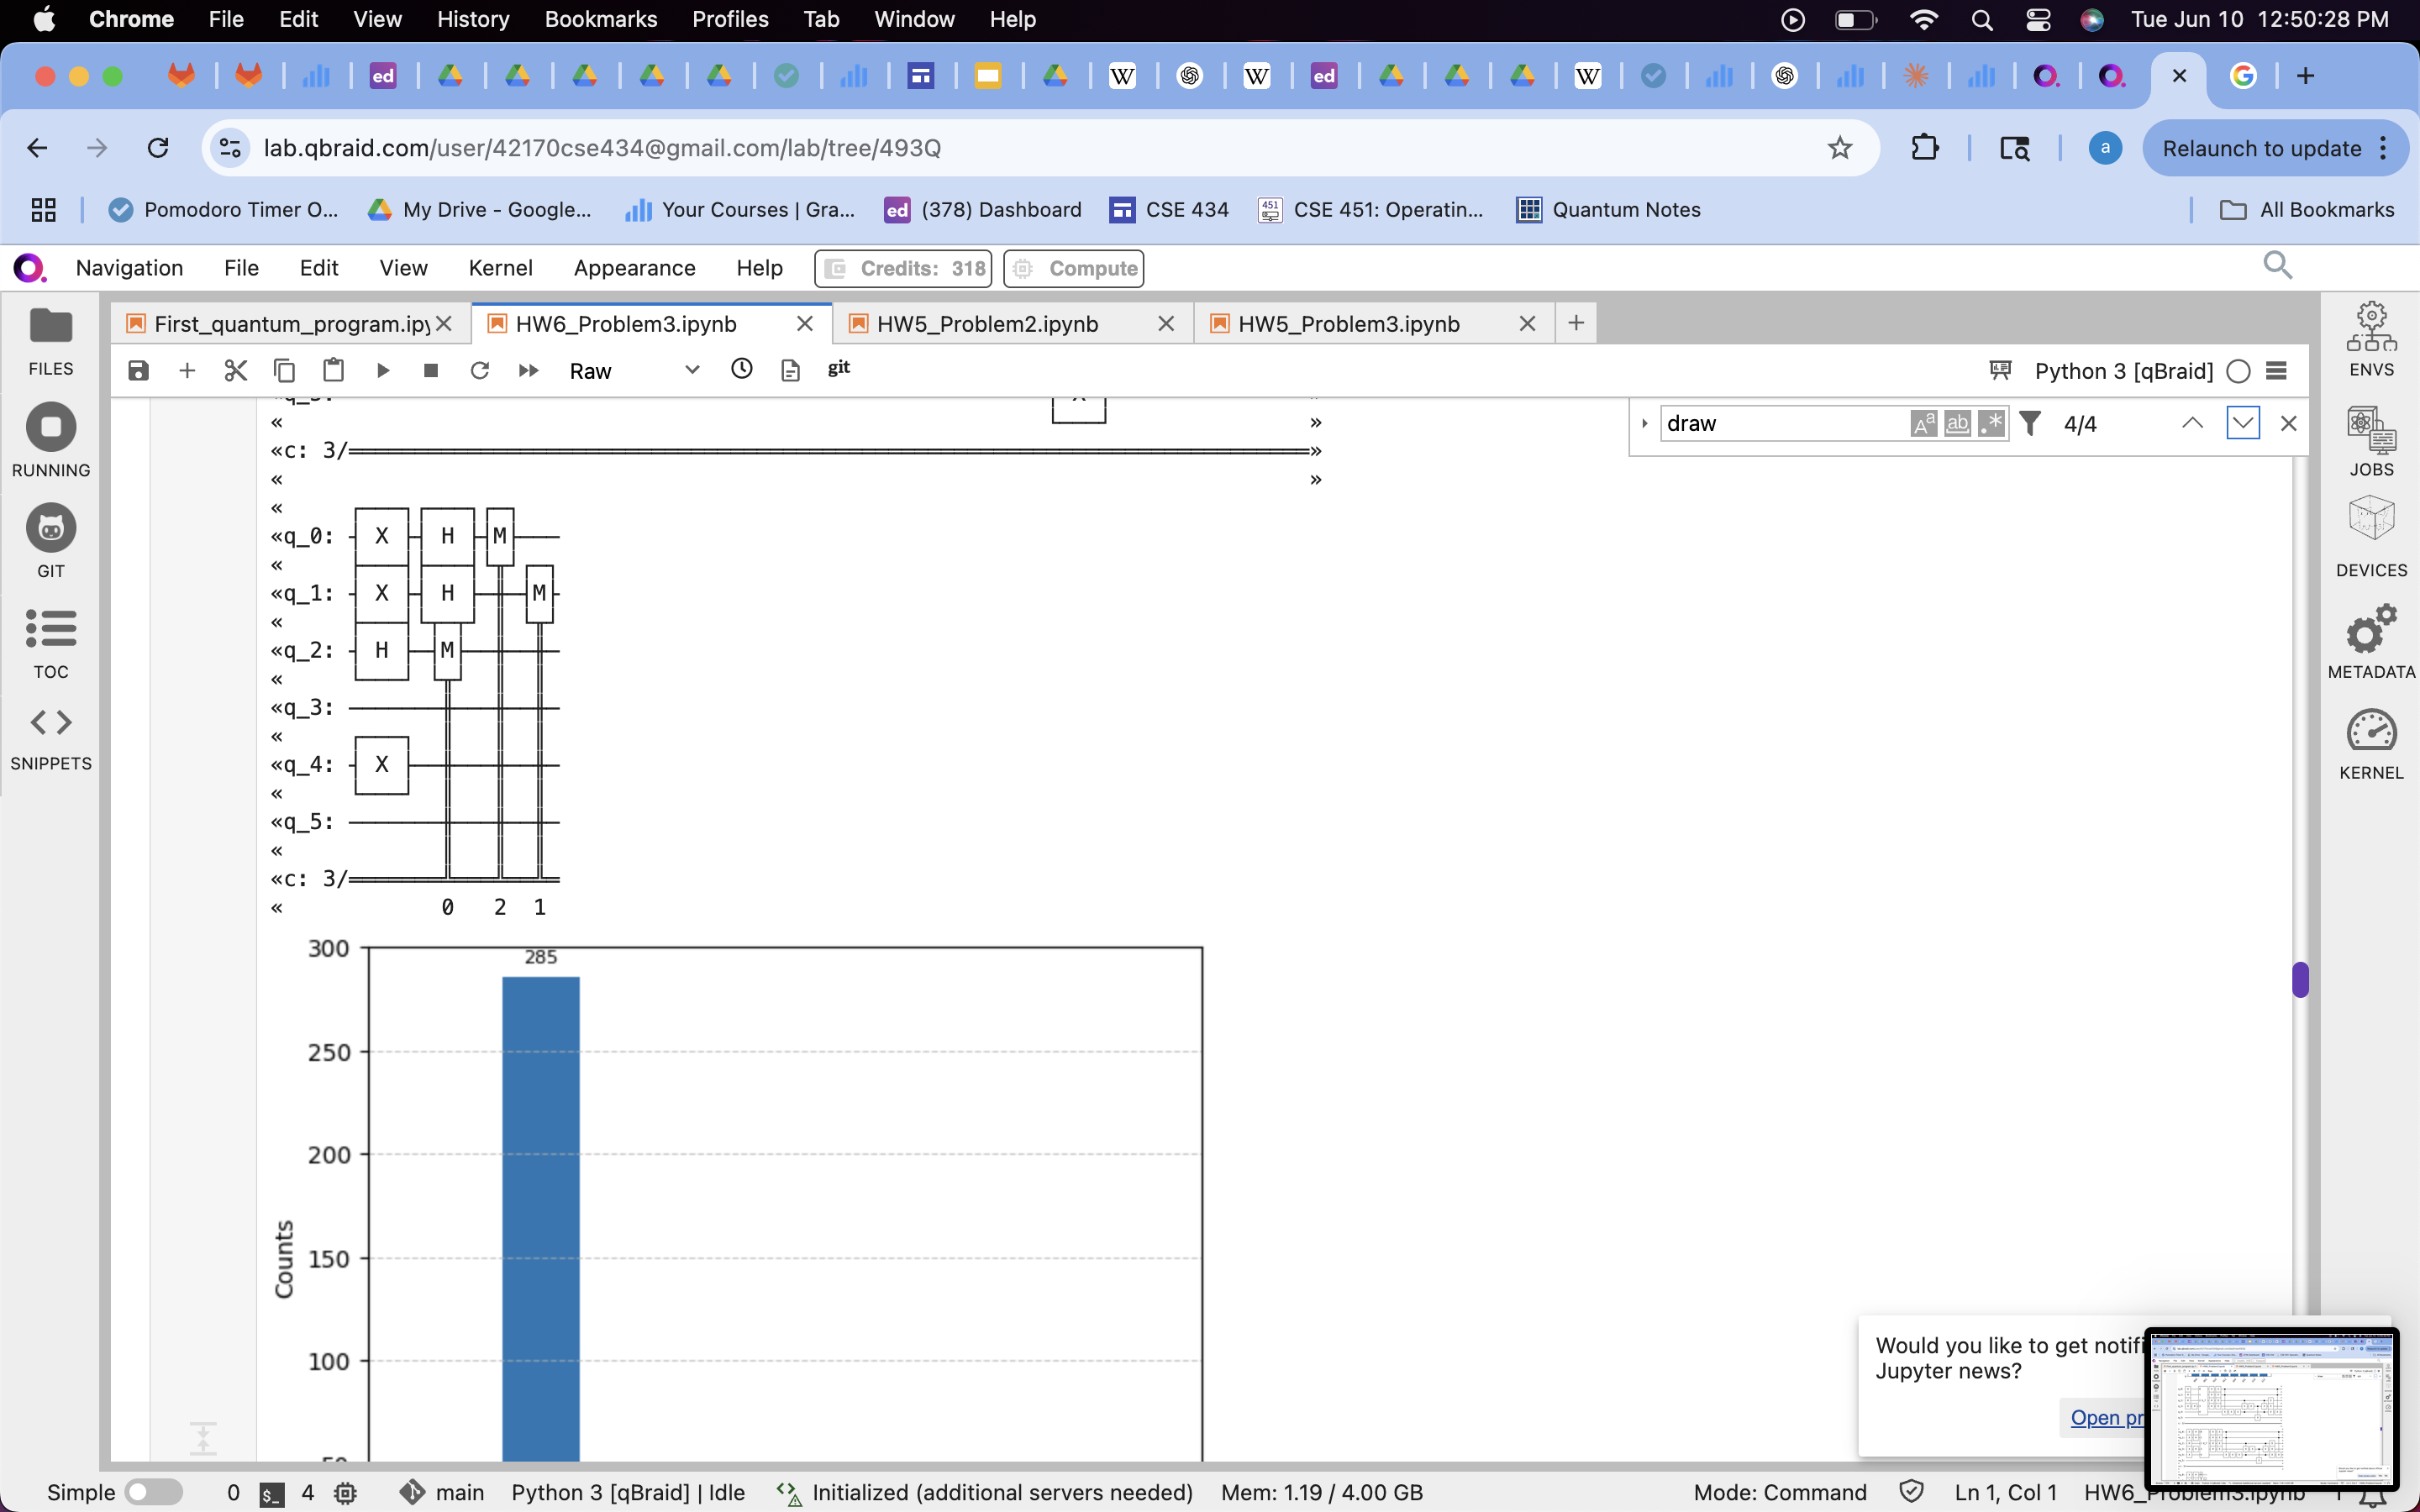Viewport: 2420px width, 1512px height.
Task: Click the main git branch in status bar
Action: tap(442, 1492)
